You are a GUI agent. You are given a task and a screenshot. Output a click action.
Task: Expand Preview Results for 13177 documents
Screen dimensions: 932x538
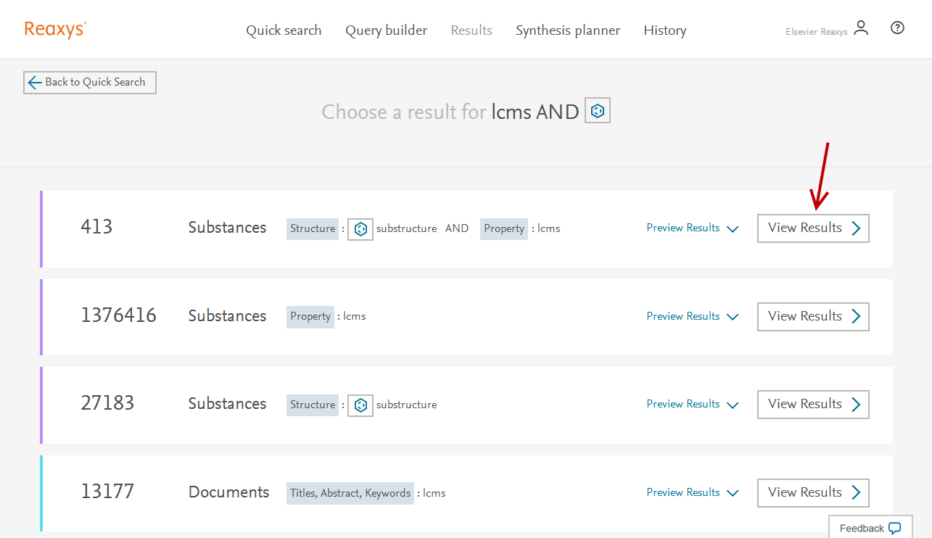692,493
